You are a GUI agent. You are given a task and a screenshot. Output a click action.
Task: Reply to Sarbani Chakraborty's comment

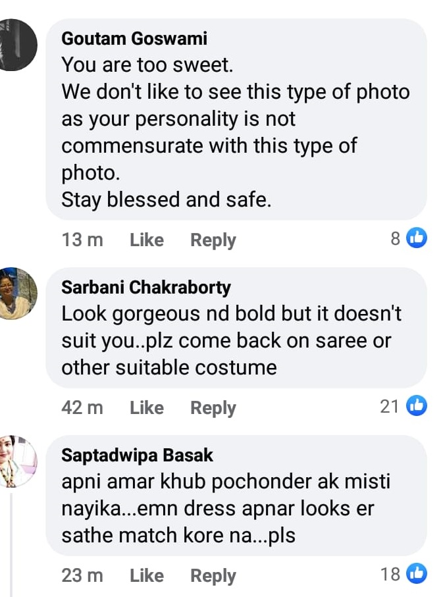pos(213,408)
